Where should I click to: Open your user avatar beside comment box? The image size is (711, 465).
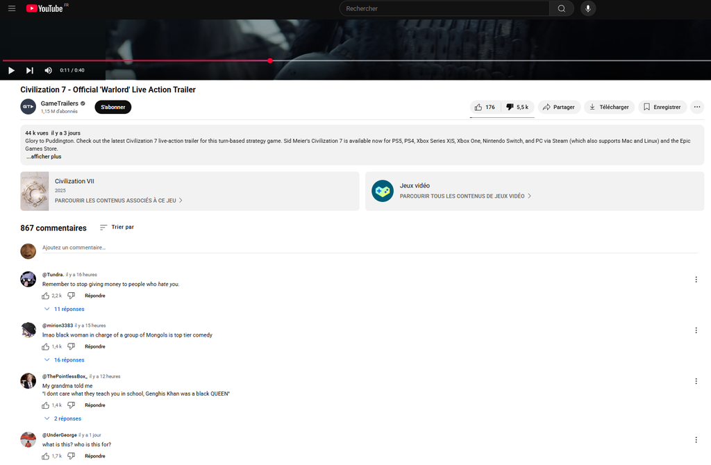(28, 251)
